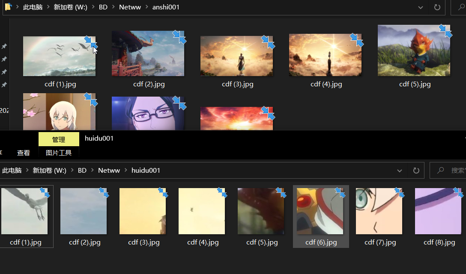
Task: Select the purple-haired glasses character thumbnail in anshi001
Action: coord(148,113)
